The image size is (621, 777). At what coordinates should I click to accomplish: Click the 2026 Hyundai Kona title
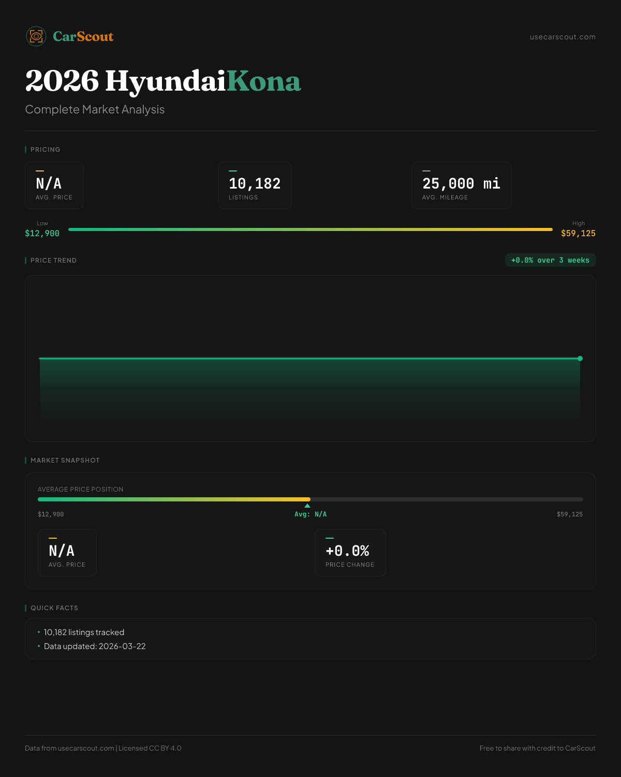click(x=163, y=81)
